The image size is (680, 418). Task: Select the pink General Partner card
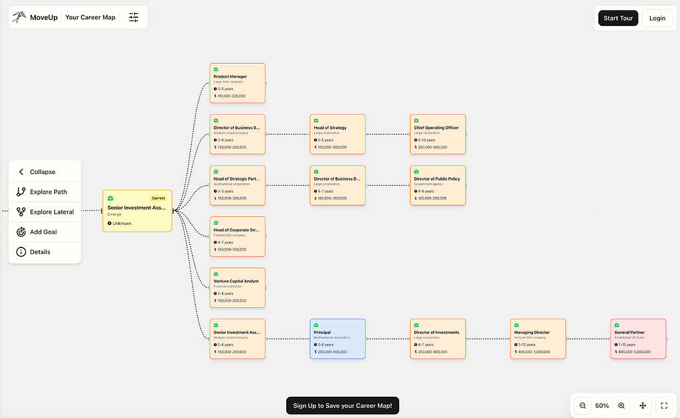point(638,339)
